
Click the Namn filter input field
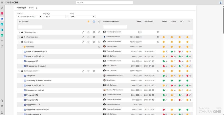click(30, 27)
